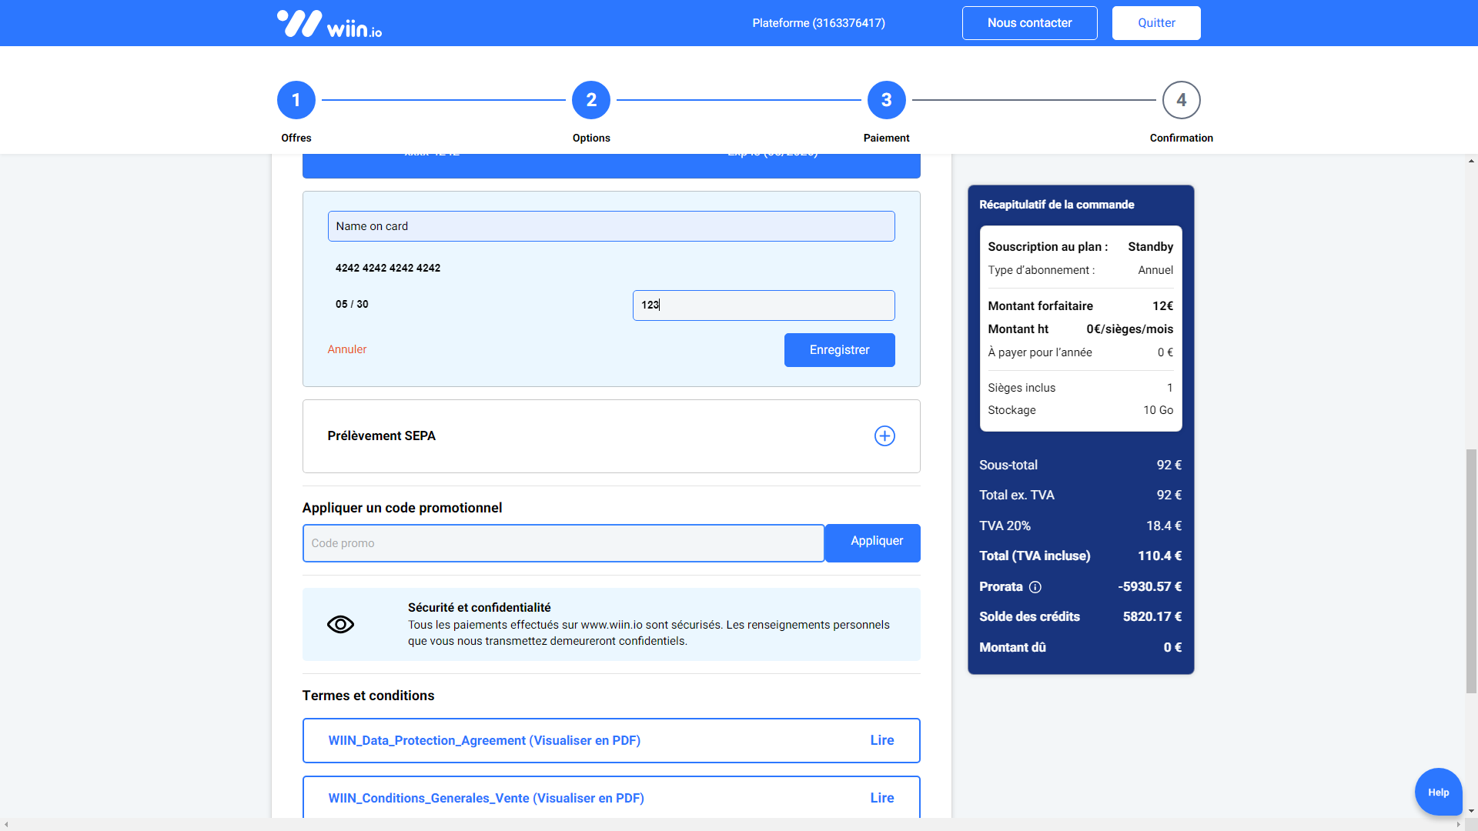The height and width of the screenshot is (831, 1478).
Task: Select step 4 Confirmation
Action: pyautogui.click(x=1181, y=100)
